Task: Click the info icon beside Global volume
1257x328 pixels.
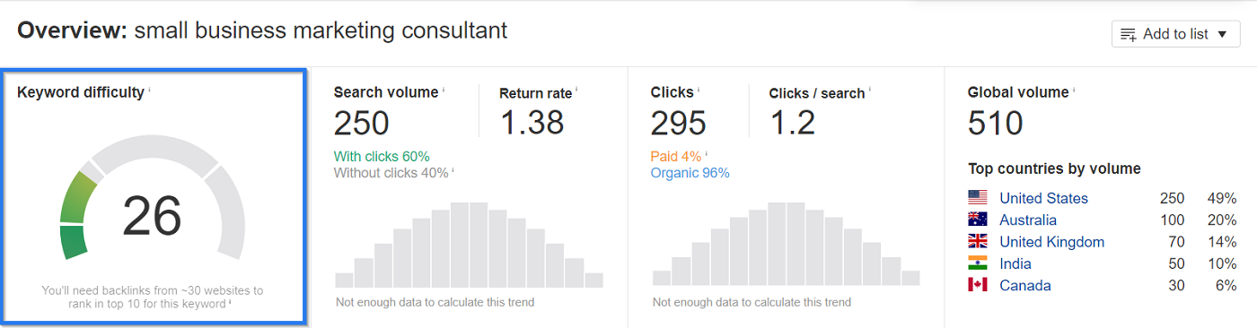Action: [1075, 89]
